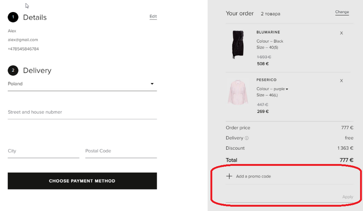
Task: Click Edit link next to Details
Action: tap(153, 17)
